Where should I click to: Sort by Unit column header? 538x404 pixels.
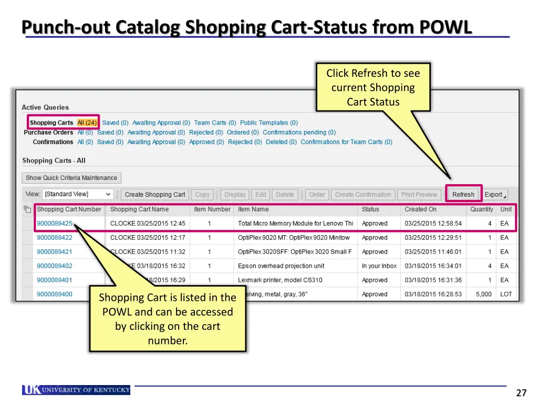coord(506,209)
